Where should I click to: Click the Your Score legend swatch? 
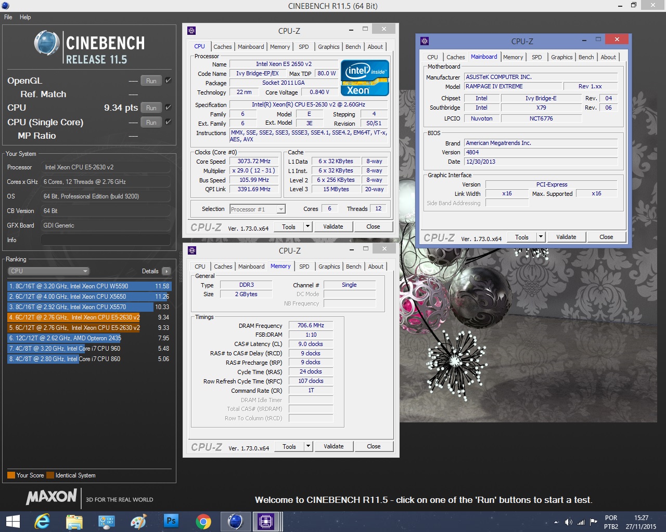tap(11, 475)
